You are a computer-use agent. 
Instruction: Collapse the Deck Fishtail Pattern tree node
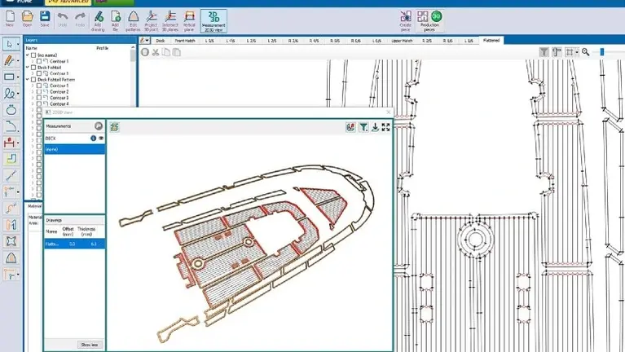click(29, 79)
